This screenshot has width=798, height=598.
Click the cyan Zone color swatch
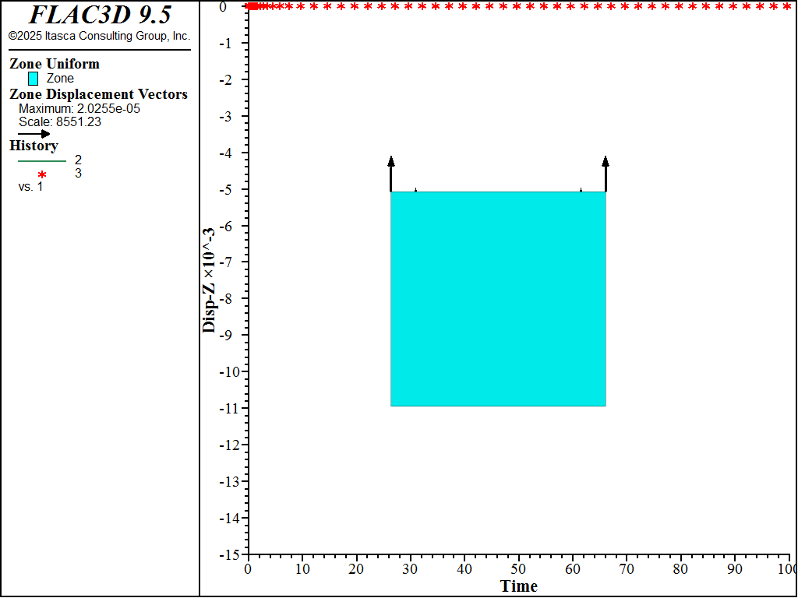(x=33, y=79)
